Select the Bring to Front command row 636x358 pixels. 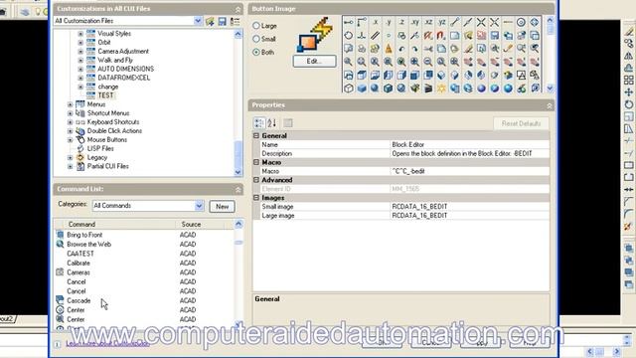[x=144, y=235]
